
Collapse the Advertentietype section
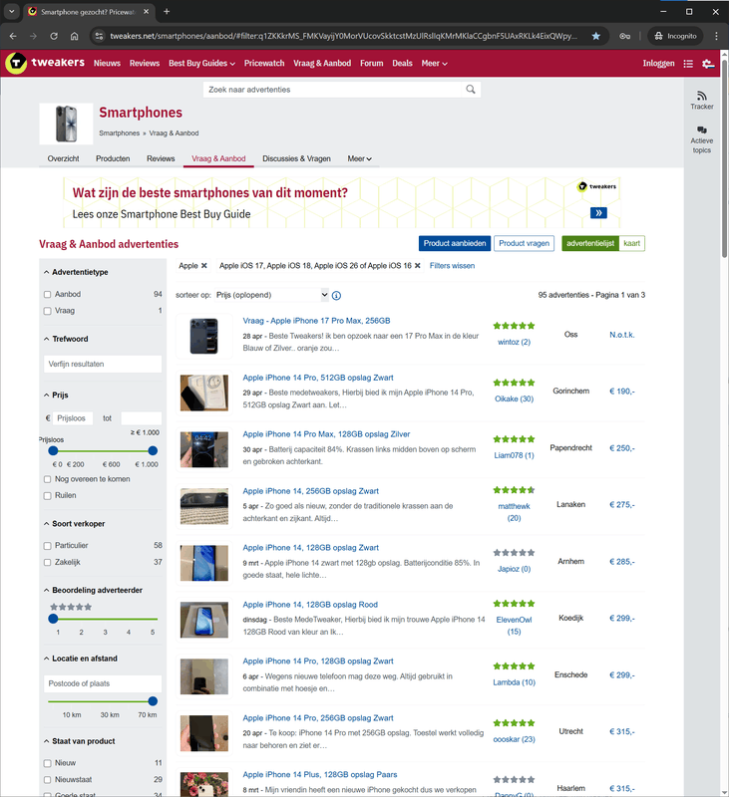pos(76,272)
